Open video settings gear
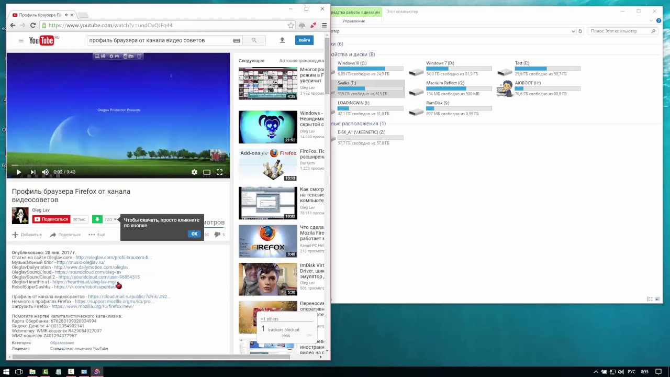Image resolution: width=670 pixels, height=377 pixels. [194, 172]
